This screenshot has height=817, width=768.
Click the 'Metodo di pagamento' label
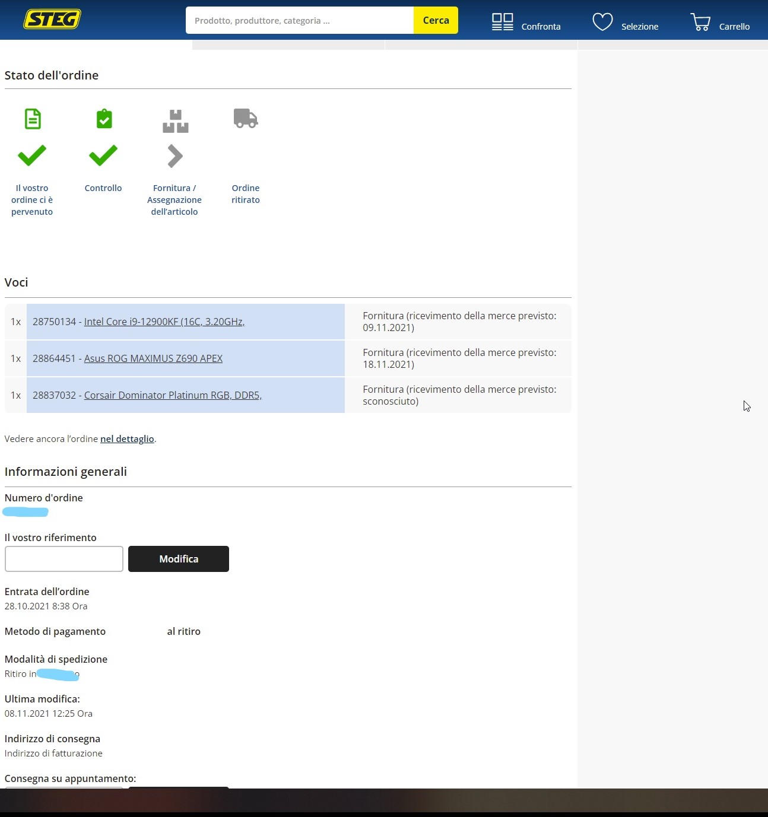[x=55, y=631]
